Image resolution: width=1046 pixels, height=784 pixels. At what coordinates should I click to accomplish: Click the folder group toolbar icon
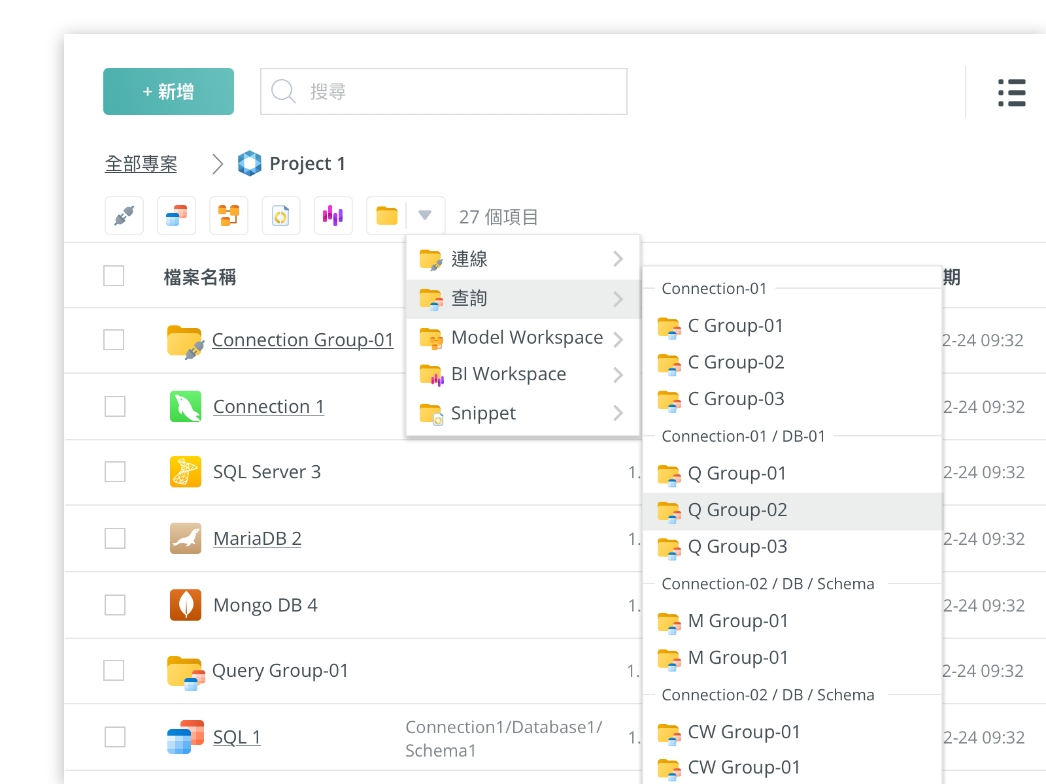387,216
